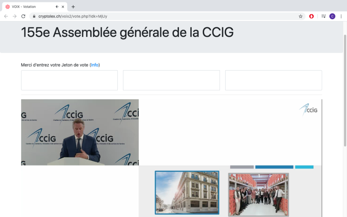Click the padlock site info icon
Screen dimensions: 347x217
pyautogui.click(x=34, y=16)
